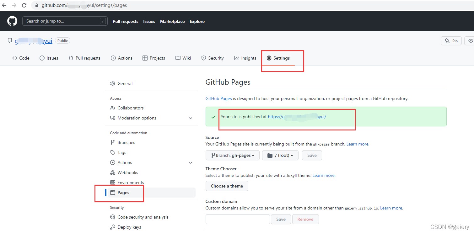This screenshot has height=233, width=474.
Task: Click the Save button for custom domain
Action: click(x=281, y=219)
